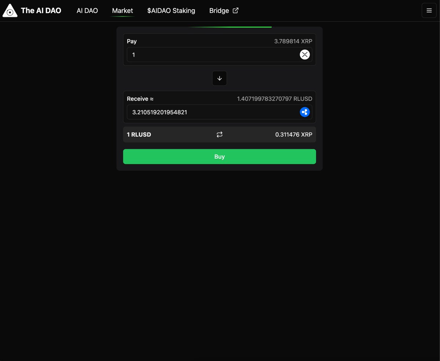Click the 3.789814 XRP balance
The height and width of the screenshot is (361, 440).
[293, 41]
